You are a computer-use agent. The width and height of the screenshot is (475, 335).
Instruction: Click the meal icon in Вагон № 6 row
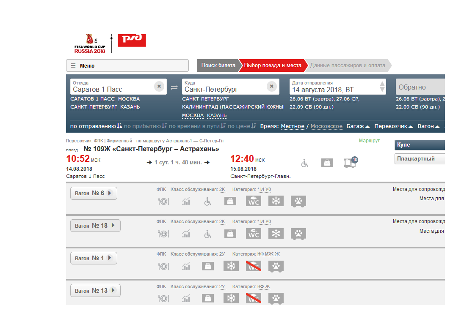click(x=163, y=202)
